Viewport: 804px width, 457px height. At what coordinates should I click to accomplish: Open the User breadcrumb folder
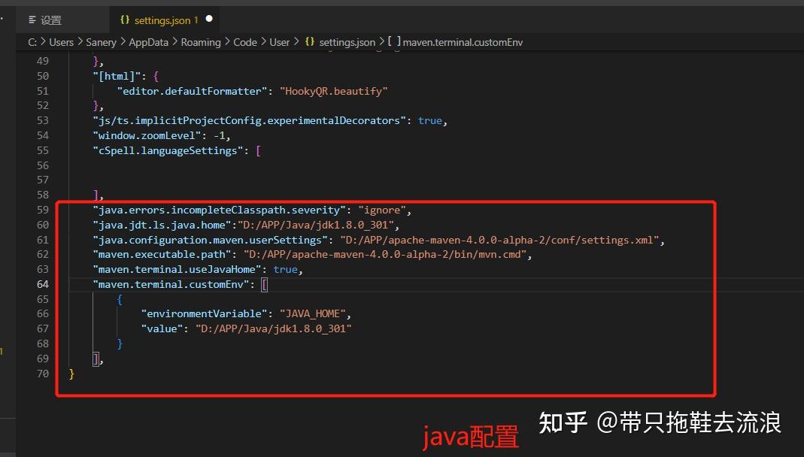point(280,42)
